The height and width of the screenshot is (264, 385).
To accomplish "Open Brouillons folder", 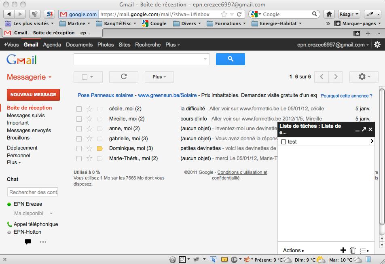I will click(x=18, y=137).
